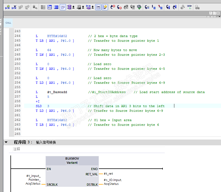Click the ENO output of BLKMOV
Image resolution: width=221 pixels, height=192 pixels.
click(94, 169)
